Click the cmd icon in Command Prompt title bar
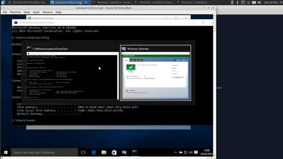Image resolution: width=283 pixels, height=159 pixels. (16, 23)
